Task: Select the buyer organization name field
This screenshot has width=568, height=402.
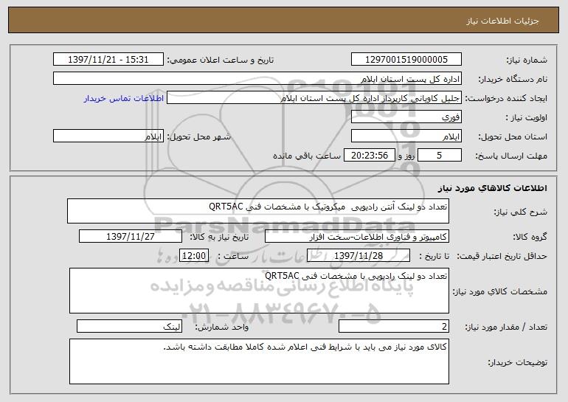Action: [257, 79]
